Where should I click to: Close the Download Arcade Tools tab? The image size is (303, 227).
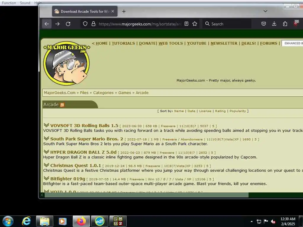113,11
